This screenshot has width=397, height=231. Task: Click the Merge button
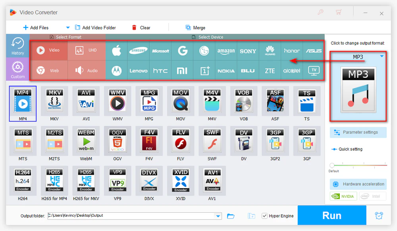[195, 27]
